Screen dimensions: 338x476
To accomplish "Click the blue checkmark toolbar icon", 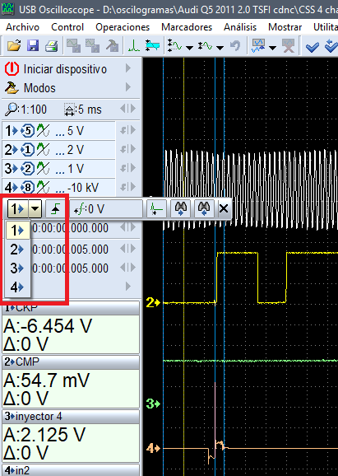I will pos(312,47).
